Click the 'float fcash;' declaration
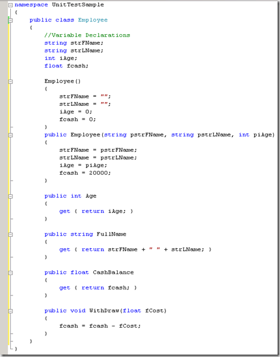The width and height of the screenshot is (280, 357). point(66,66)
